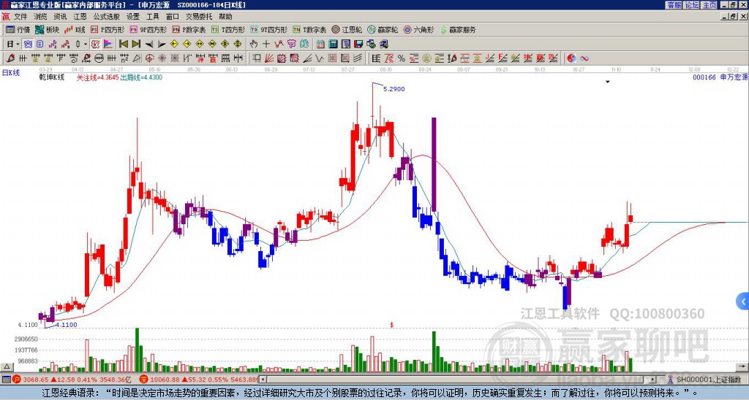Open the 板块 sector view
The image size is (749, 400).
click(x=48, y=29)
